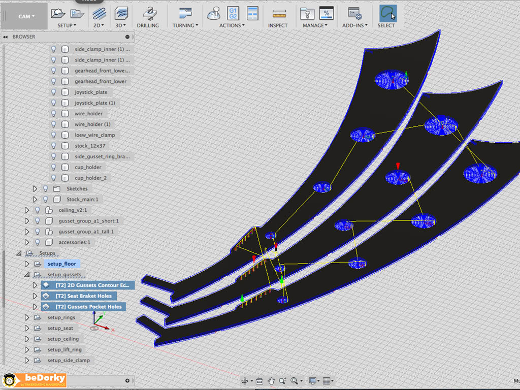Click the Look At icon

pyautogui.click(x=259, y=381)
